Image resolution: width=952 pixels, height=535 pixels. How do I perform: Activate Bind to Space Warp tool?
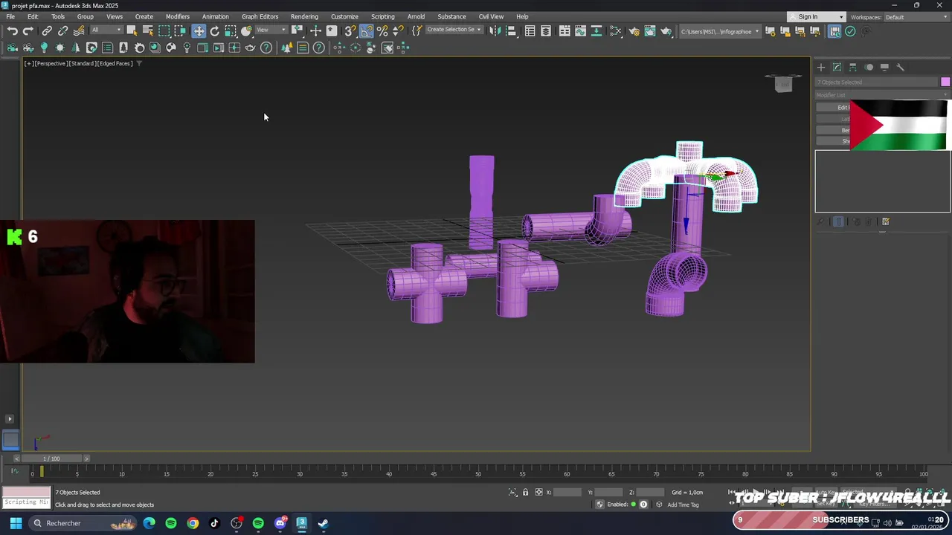coord(79,31)
